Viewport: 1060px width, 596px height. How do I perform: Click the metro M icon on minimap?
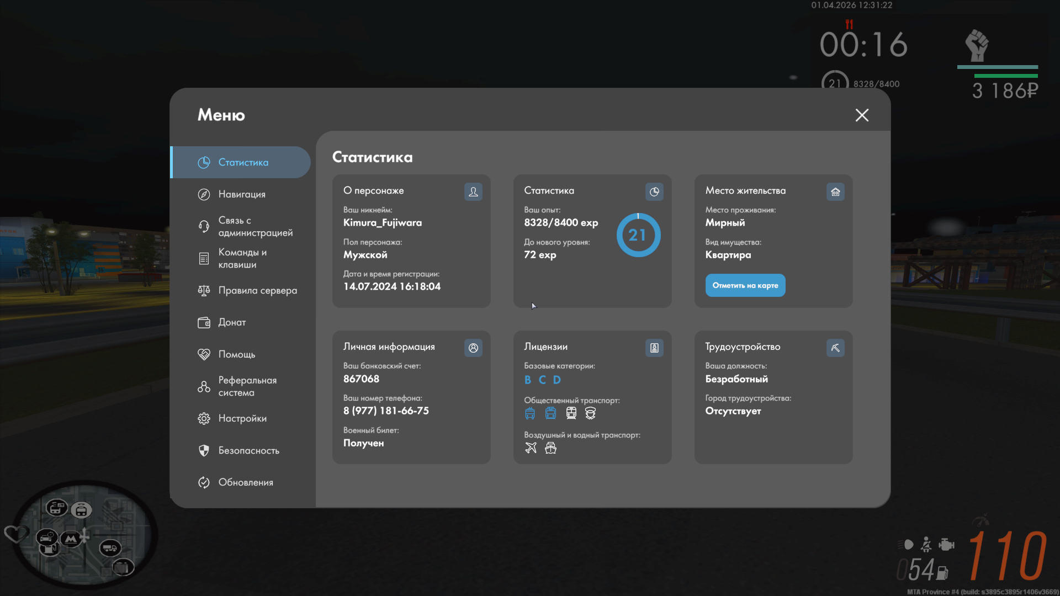point(71,539)
